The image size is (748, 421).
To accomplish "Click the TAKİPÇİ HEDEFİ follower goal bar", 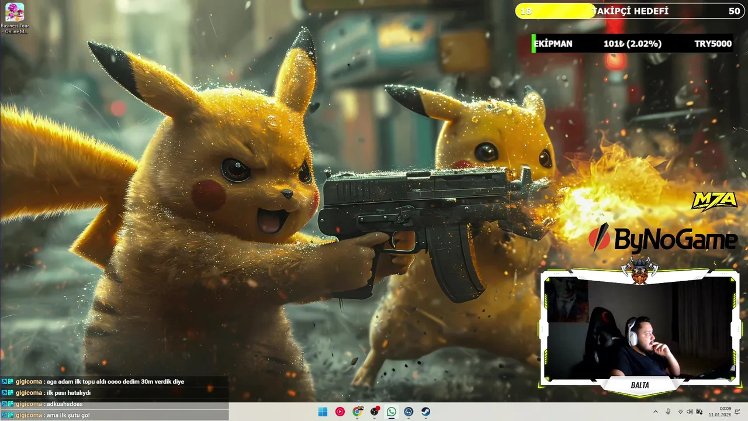I will (630, 11).
